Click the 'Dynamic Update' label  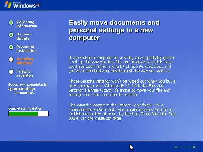[x=24, y=36]
